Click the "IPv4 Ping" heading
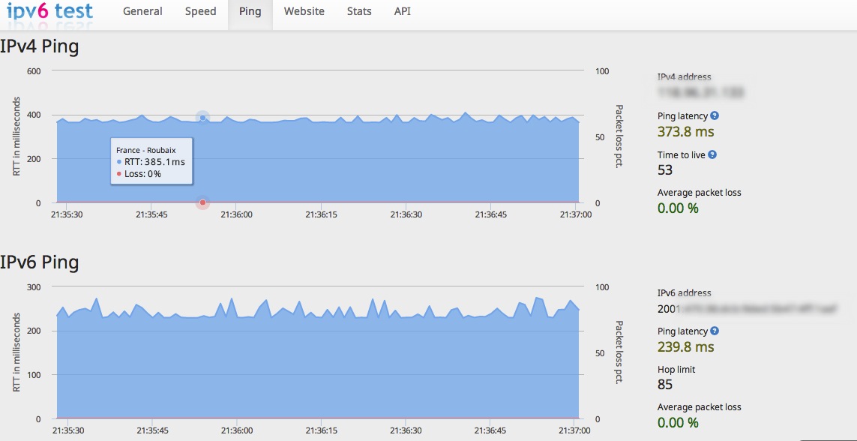This screenshot has height=441, width=857. coord(40,46)
